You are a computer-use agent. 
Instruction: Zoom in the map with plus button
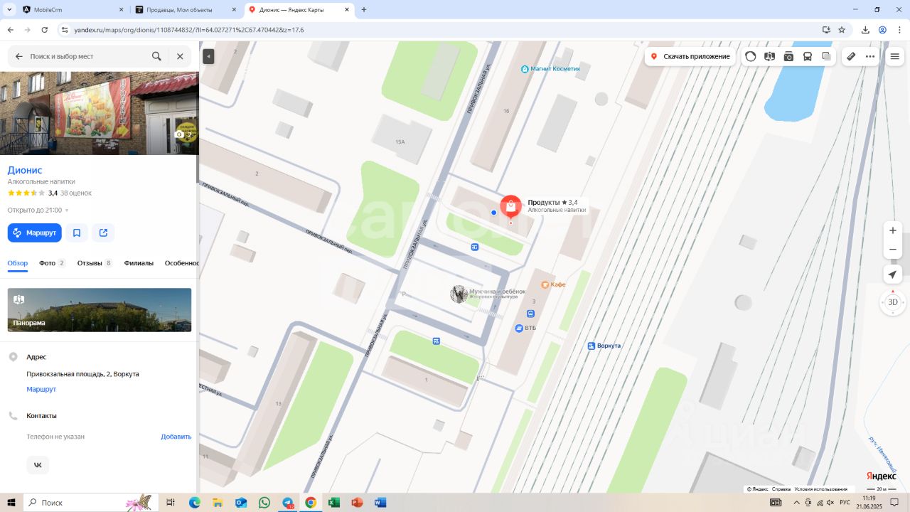[x=893, y=230]
